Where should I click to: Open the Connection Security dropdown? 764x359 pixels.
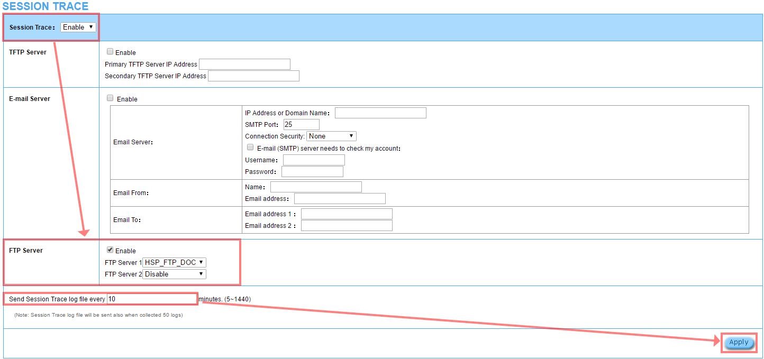click(x=331, y=136)
